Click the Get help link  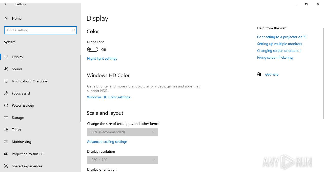[272, 74]
